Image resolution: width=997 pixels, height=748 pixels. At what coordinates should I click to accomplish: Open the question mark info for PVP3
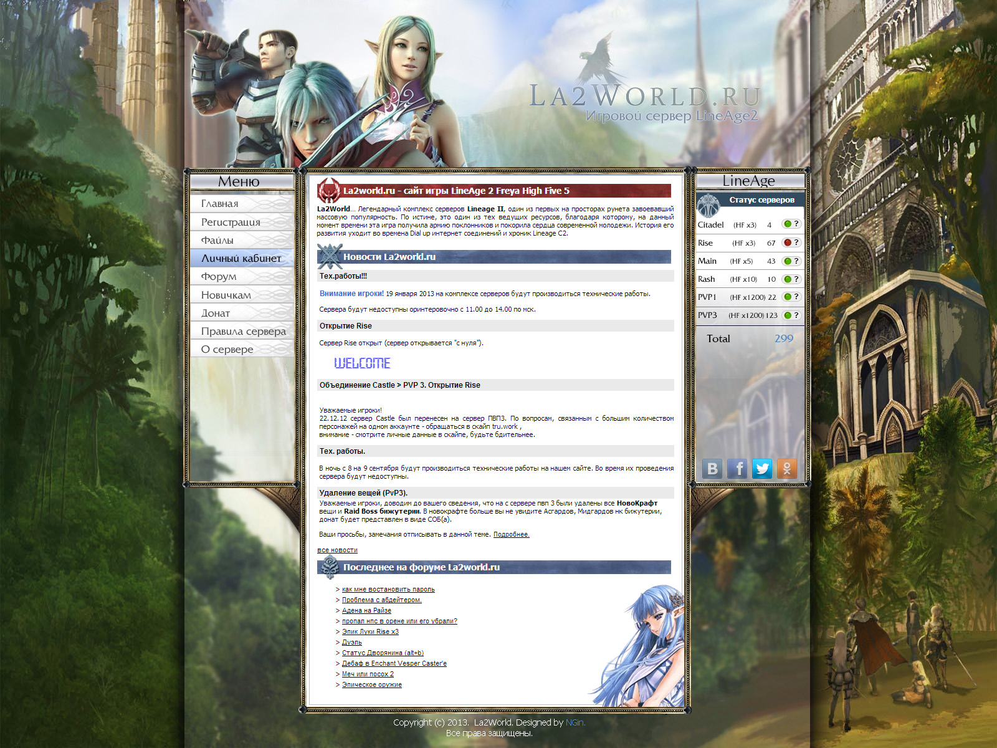coord(796,315)
